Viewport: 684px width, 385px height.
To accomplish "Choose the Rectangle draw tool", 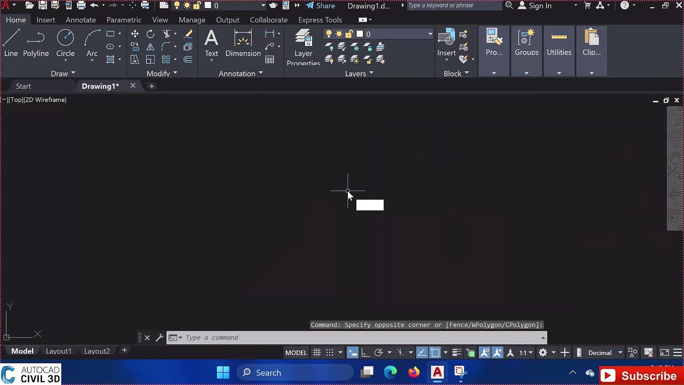I will coord(110,34).
